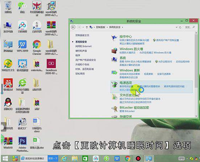
Task: Select 程序 in the sidebar
Action: [78, 55]
